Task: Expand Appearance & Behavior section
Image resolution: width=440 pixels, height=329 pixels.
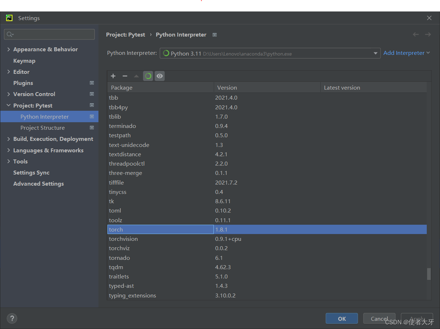Action: click(9, 49)
